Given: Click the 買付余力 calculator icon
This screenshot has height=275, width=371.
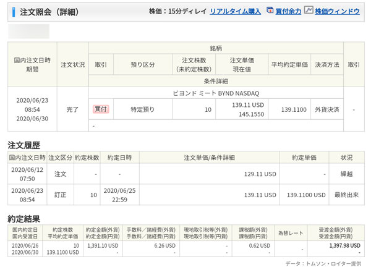Looking at the screenshot, I should click(271, 11).
